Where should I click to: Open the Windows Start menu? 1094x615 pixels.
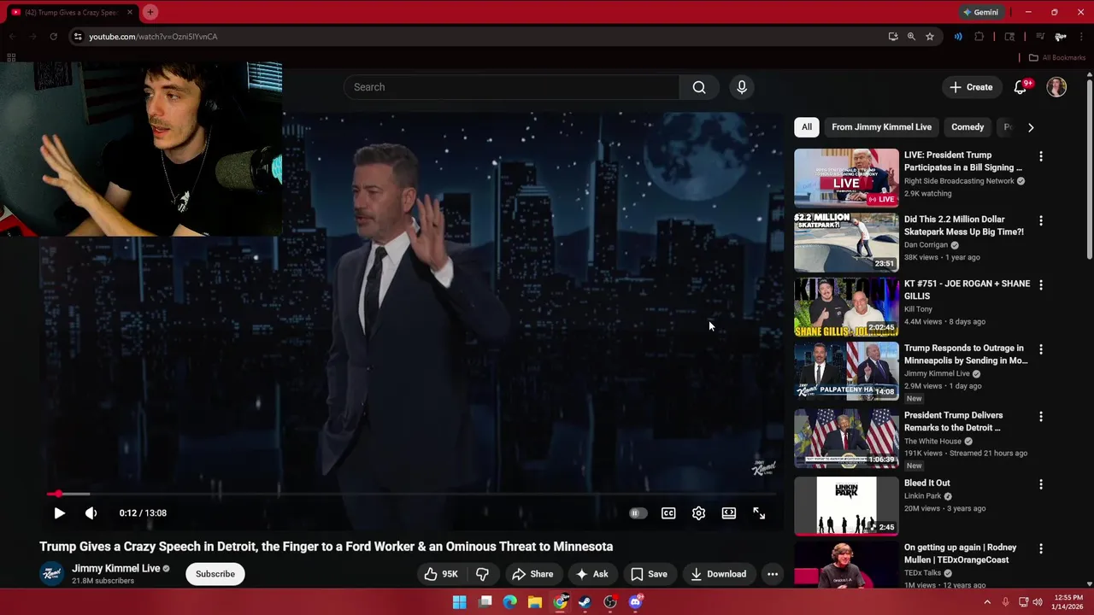click(x=459, y=602)
